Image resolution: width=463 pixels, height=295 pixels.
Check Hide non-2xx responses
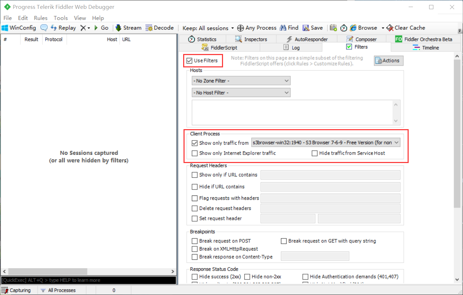pos(247,277)
